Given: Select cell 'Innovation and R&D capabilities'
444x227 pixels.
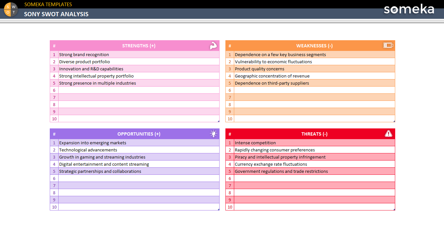Looking at the screenshot, I should click(139, 69).
